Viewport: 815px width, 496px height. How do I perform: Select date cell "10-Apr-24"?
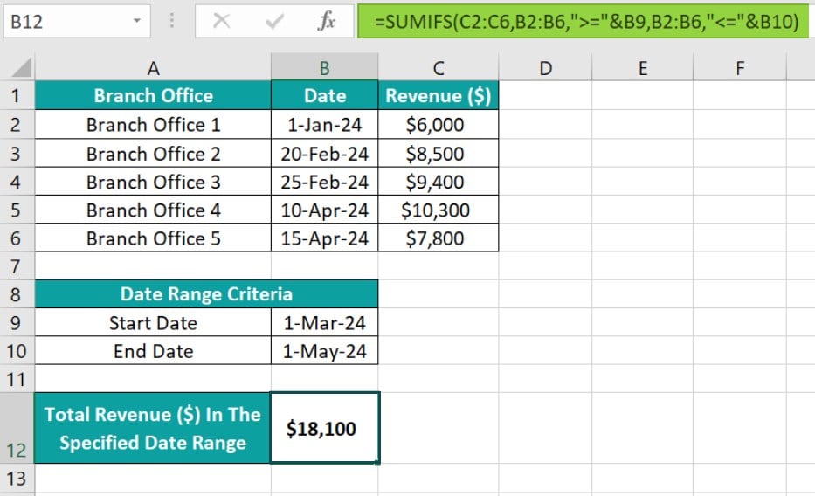tap(324, 210)
